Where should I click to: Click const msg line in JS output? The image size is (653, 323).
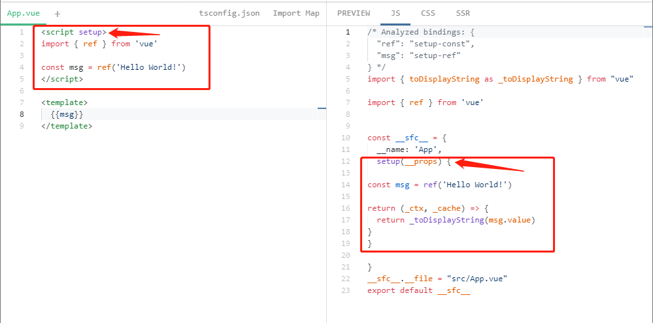[x=439, y=185]
